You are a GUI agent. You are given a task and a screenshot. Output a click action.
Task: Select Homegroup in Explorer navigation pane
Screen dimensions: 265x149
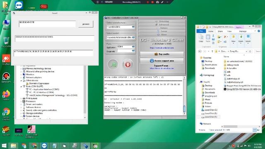click(x=209, y=75)
